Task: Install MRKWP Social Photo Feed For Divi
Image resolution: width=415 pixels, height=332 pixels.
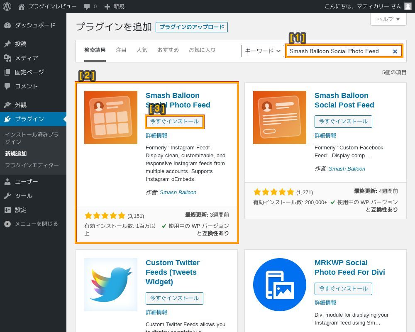Action: (x=343, y=289)
